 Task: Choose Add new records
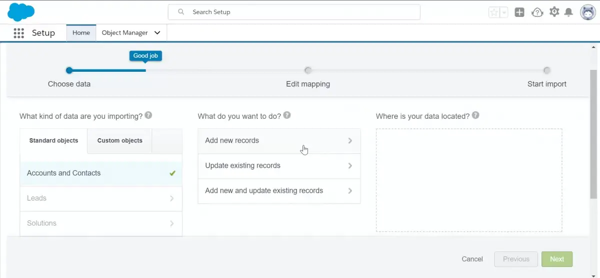(279, 141)
